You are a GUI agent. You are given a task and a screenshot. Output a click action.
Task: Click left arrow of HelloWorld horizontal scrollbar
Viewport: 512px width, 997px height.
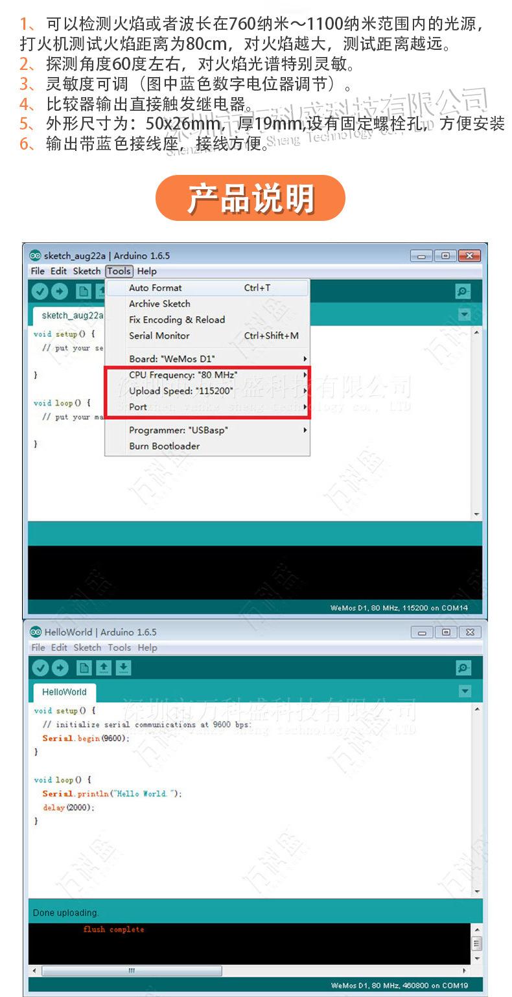pyautogui.click(x=34, y=971)
